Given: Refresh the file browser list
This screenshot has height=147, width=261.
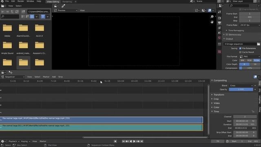Looking at the screenshot, I should coord(17,12).
